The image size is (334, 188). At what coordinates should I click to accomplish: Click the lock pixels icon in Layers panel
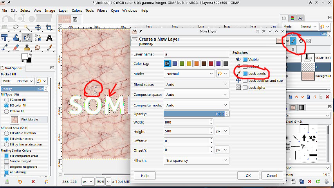(293, 41)
